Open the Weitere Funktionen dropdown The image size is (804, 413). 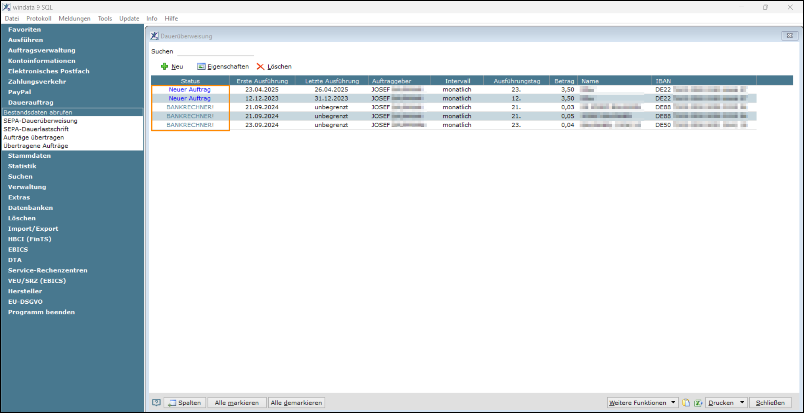642,403
